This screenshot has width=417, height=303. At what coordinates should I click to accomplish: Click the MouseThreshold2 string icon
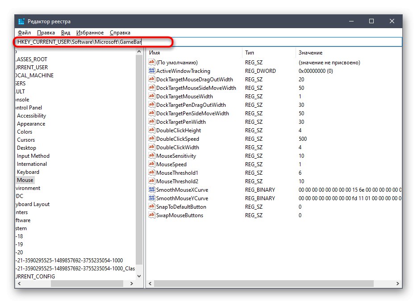pyautogui.click(x=152, y=181)
